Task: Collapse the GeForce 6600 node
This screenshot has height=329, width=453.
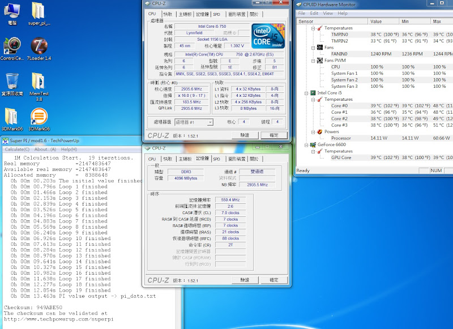Action: click(306, 145)
